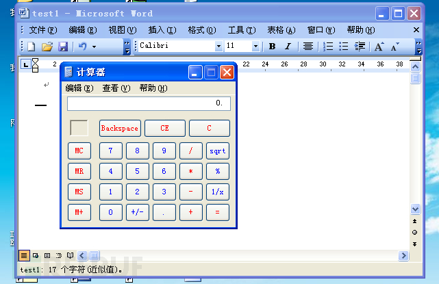The width and height of the screenshot is (439, 284).
Task: Open the undo history dropdown arrow
Action: pos(95,47)
